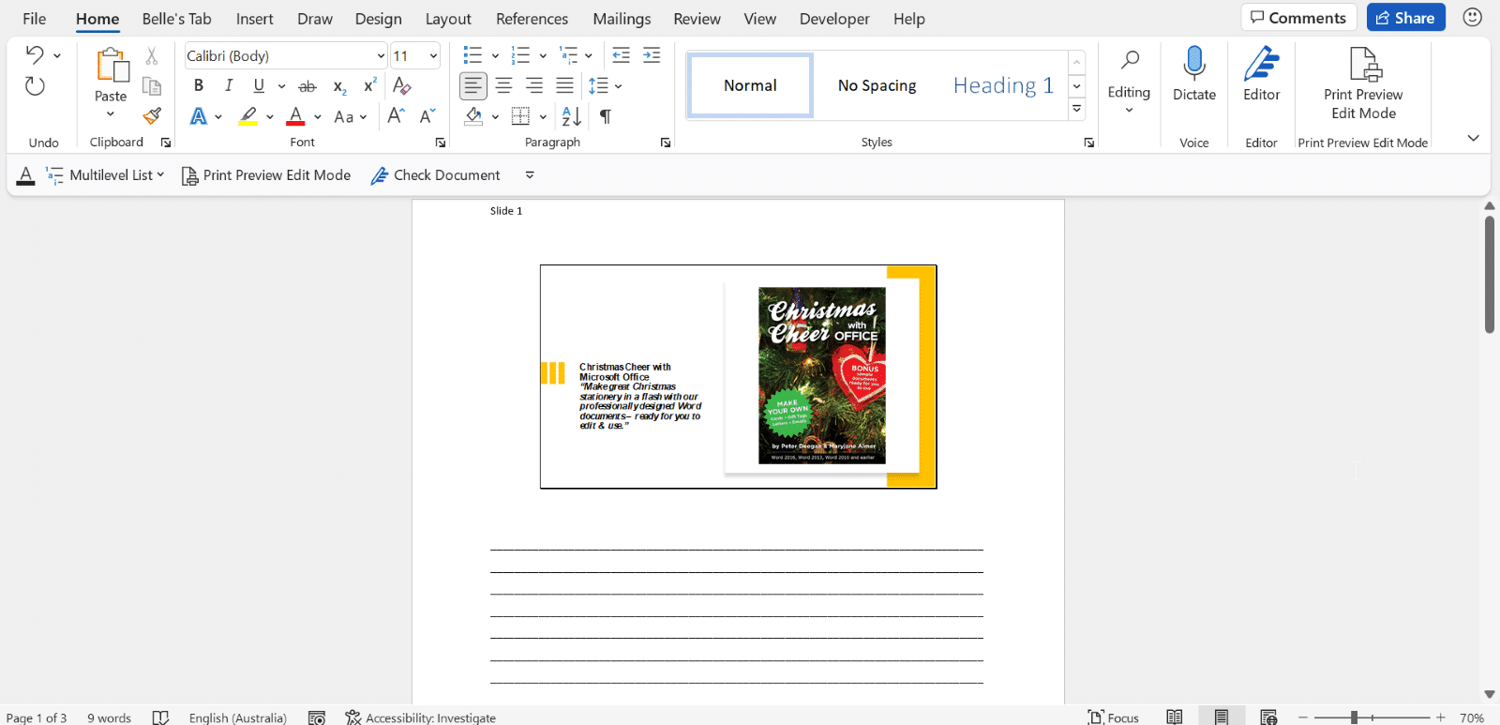Screen dimensions: 1500x725
Task: Switch to the Developer tab
Action: click(834, 19)
